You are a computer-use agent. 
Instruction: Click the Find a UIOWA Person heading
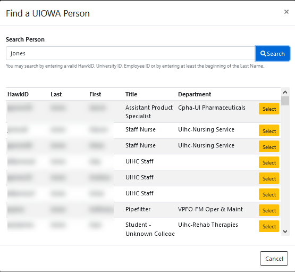48,13
